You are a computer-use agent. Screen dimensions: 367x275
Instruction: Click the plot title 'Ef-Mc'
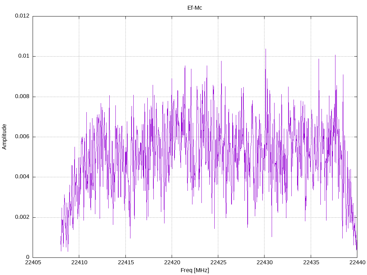[x=195, y=8]
